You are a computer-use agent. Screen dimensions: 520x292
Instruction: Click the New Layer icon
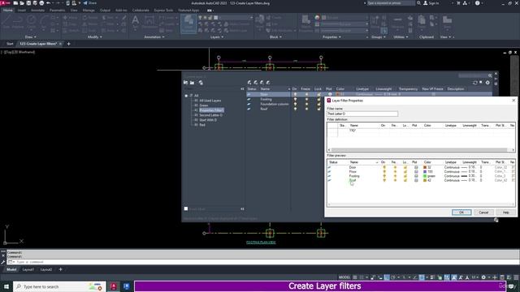[249, 83]
